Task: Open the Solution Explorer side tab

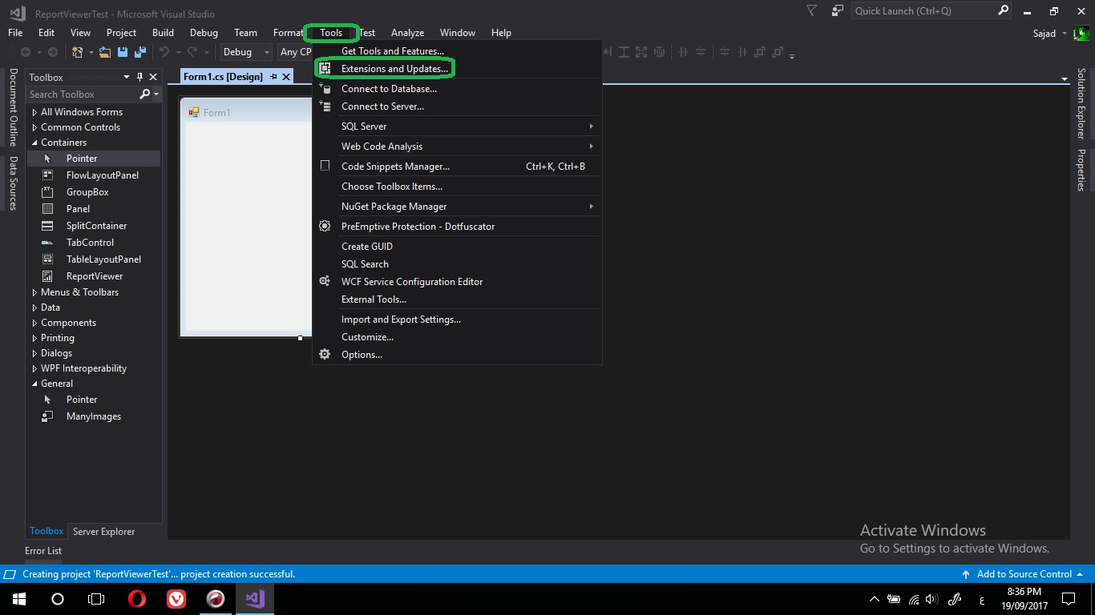Action: click(x=1081, y=103)
